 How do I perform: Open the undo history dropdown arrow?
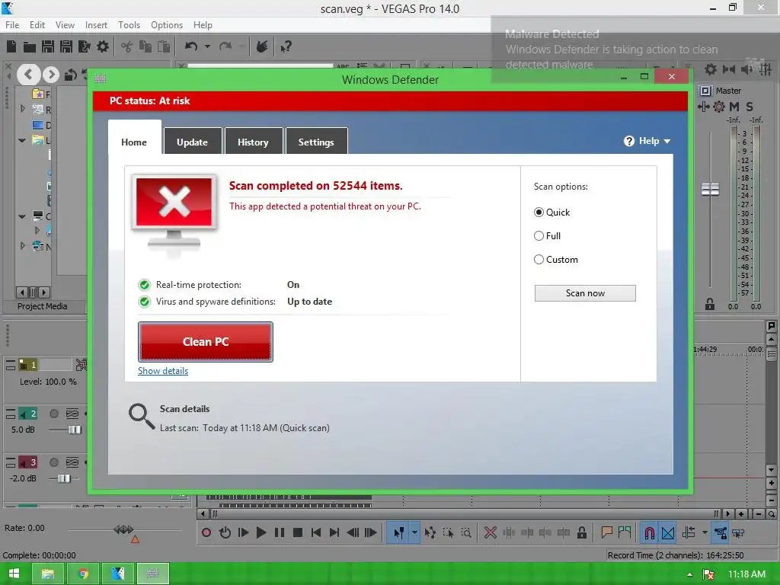(207, 46)
